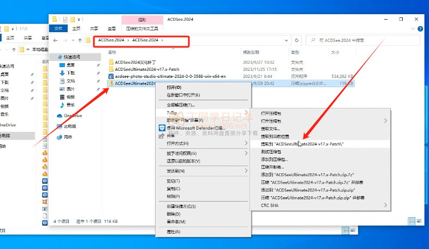The width and height of the screenshot is (429, 249).
Task: Click the New Folder icon in quick access toolbar
Action: [x=73, y=20]
